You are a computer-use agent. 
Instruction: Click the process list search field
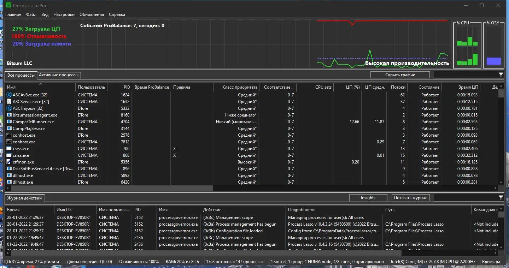point(466,75)
